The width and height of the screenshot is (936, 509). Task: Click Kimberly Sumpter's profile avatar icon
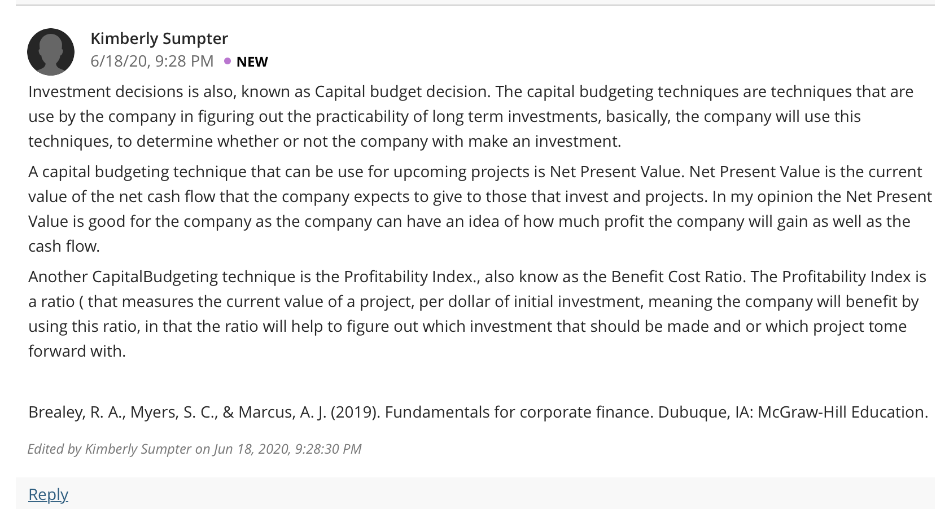click(51, 52)
